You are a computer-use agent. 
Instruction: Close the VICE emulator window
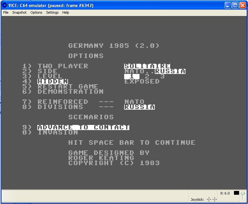point(243,5)
